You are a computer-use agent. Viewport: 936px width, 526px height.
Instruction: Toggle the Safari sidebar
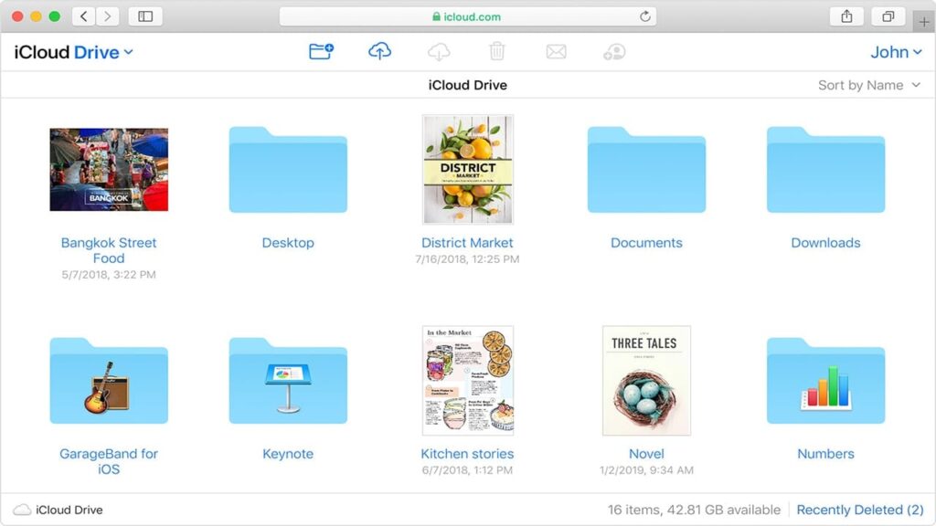point(144,16)
